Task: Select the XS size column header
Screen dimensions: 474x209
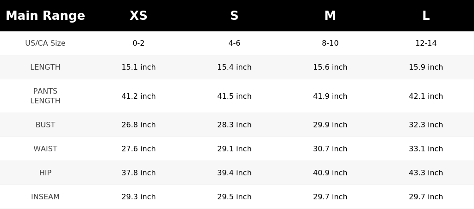Action: (138, 16)
